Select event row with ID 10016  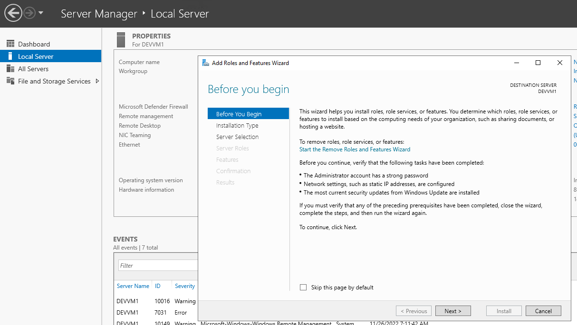(156, 301)
